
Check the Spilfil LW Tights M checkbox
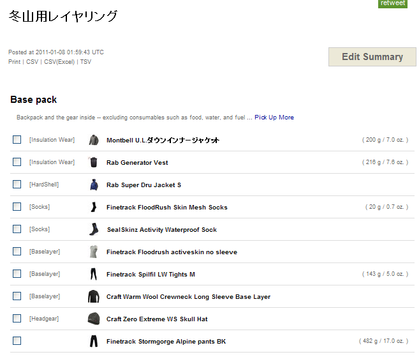point(17,274)
